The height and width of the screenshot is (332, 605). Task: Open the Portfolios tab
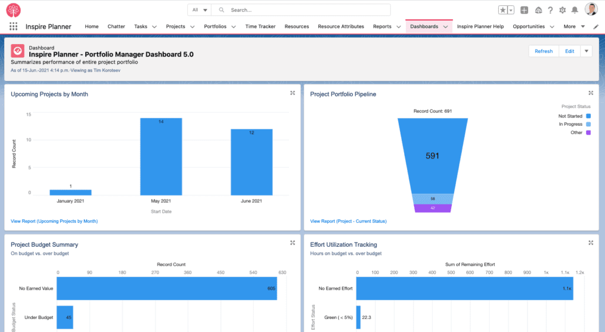click(215, 26)
